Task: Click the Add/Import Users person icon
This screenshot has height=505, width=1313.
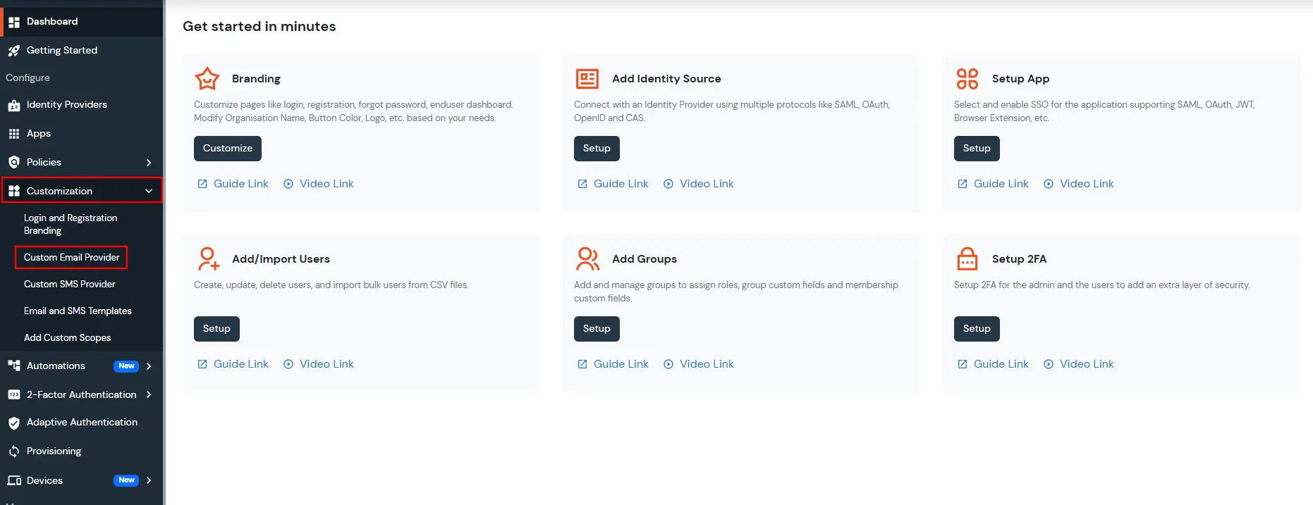Action: pos(208,258)
